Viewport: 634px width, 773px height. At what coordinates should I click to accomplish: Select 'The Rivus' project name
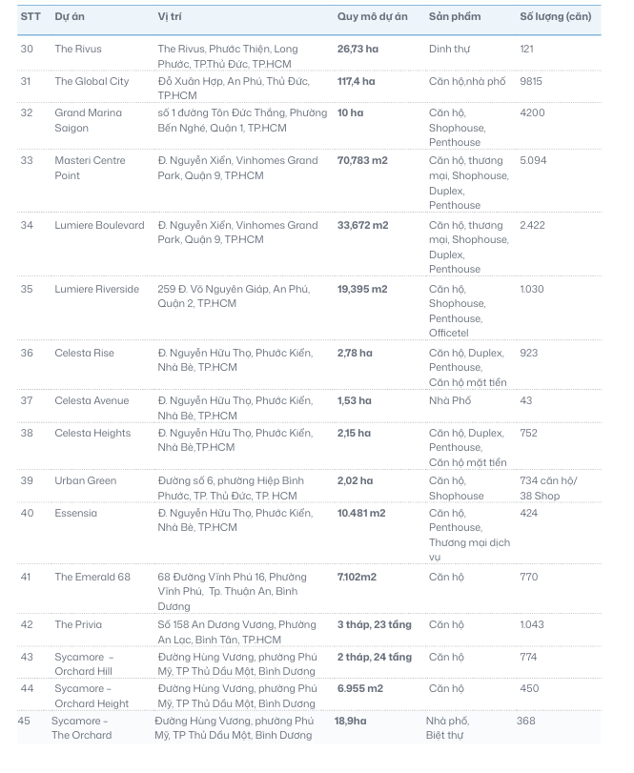pos(78,49)
